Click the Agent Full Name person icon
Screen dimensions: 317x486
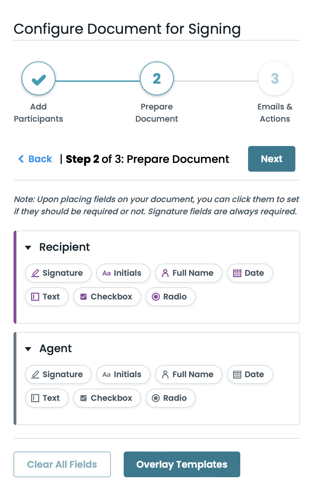165,374
